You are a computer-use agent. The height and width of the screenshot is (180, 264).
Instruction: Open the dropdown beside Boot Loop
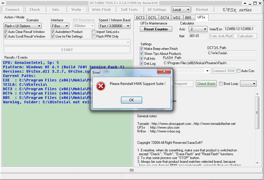[x=248, y=84]
